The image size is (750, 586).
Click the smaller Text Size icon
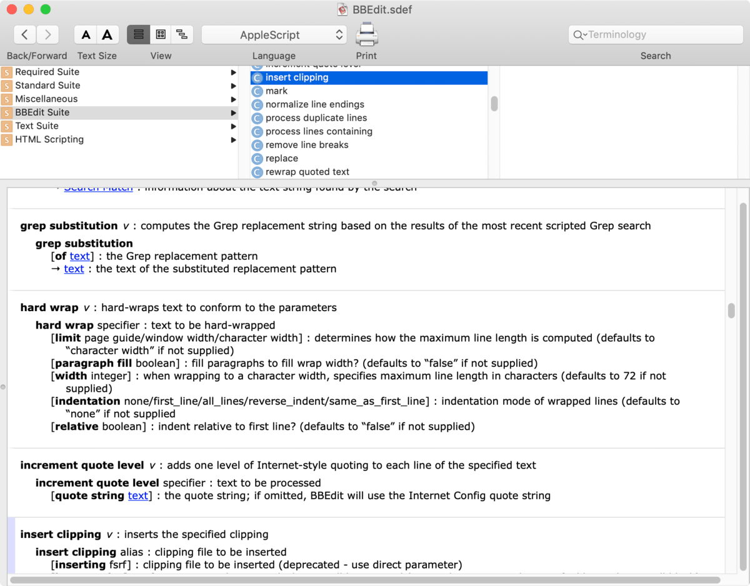86,34
